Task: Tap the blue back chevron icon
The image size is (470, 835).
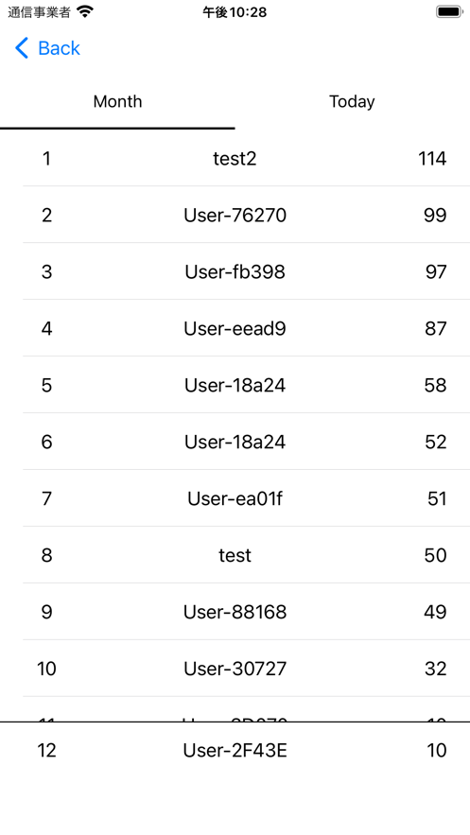Action: coord(22,48)
